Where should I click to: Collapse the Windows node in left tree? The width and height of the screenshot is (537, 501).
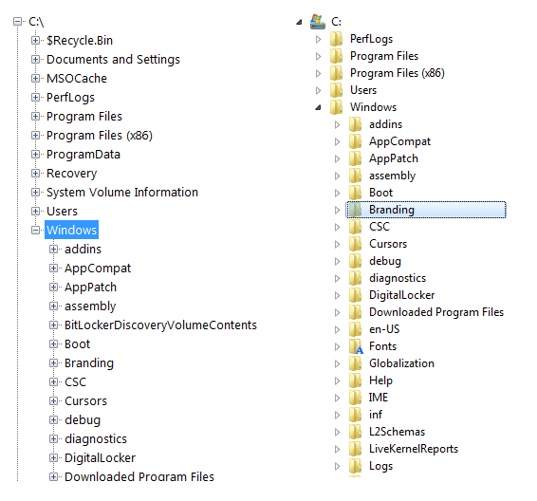pos(35,231)
